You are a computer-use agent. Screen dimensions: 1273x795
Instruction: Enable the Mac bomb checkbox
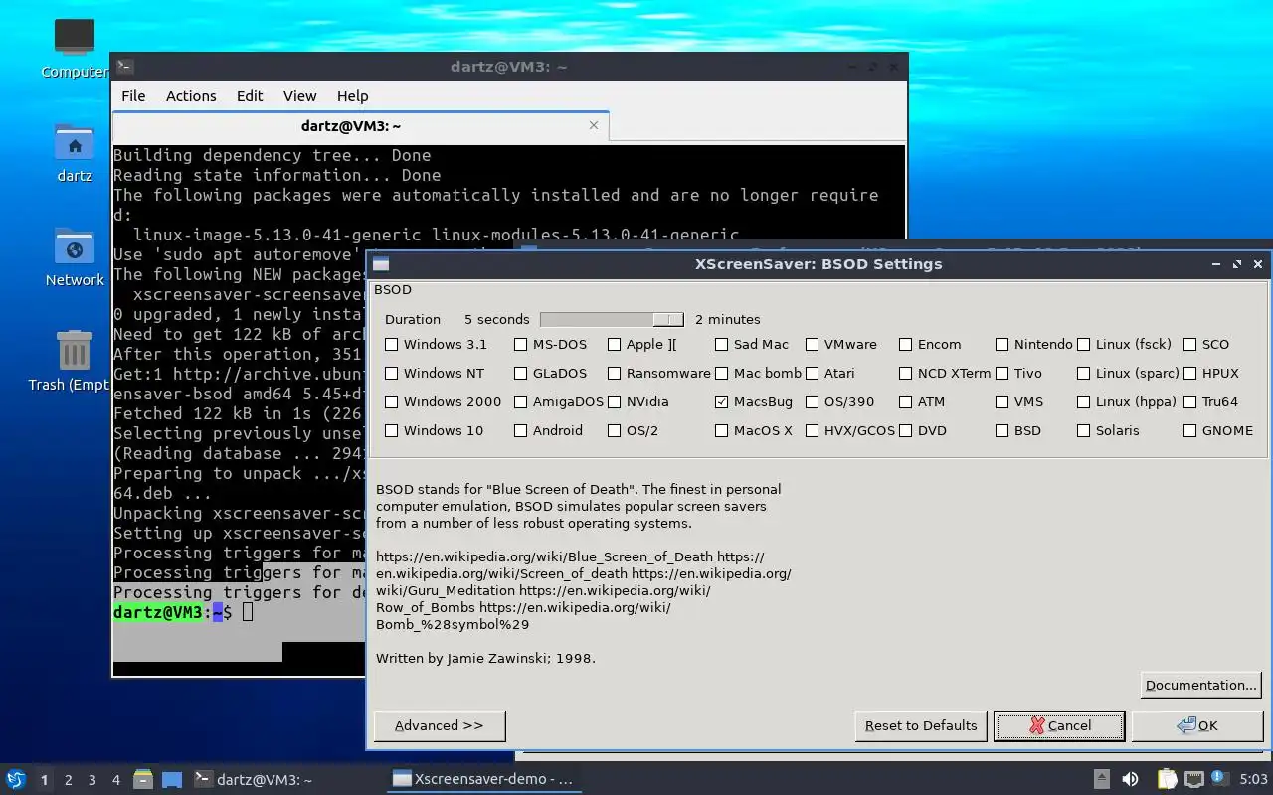click(x=722, y=374)
